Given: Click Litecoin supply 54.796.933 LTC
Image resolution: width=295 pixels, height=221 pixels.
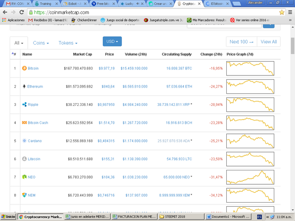Looking at the screenshot, I should [x=179, y=159].
